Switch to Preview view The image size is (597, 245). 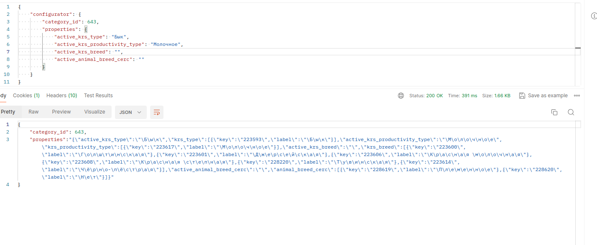pyautogui.click(x=61, y=112)
